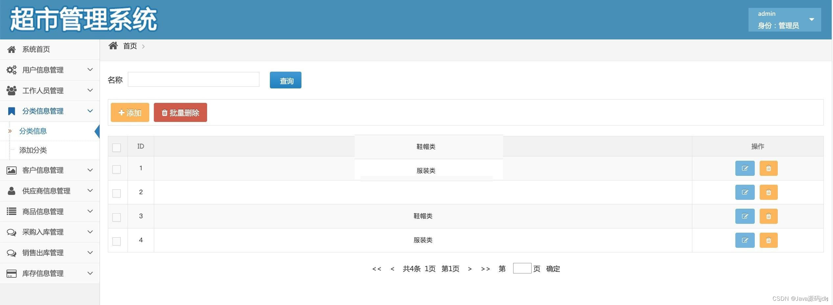Screen dimensions: 833x305
Task: Expand the 库存信息管理 chevron
Action: (x=90, y=273)
